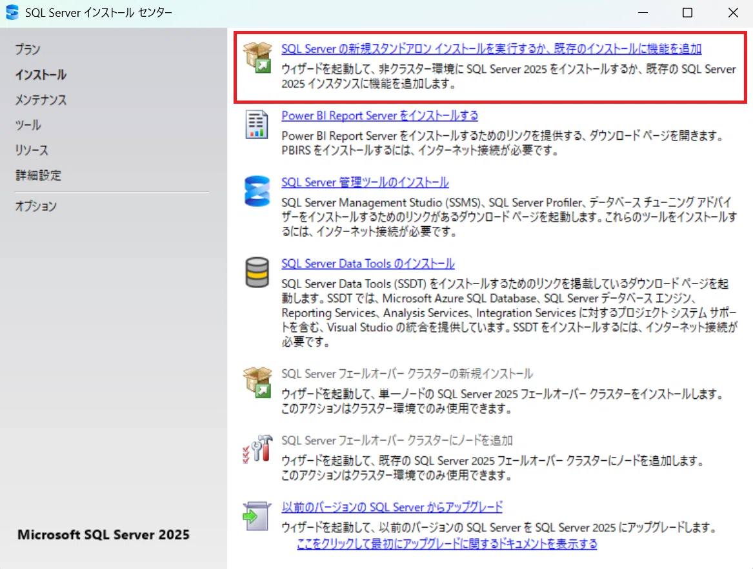Click the SQL Server Data Tools database icon

pyautogui.click(x=257, y=272)
